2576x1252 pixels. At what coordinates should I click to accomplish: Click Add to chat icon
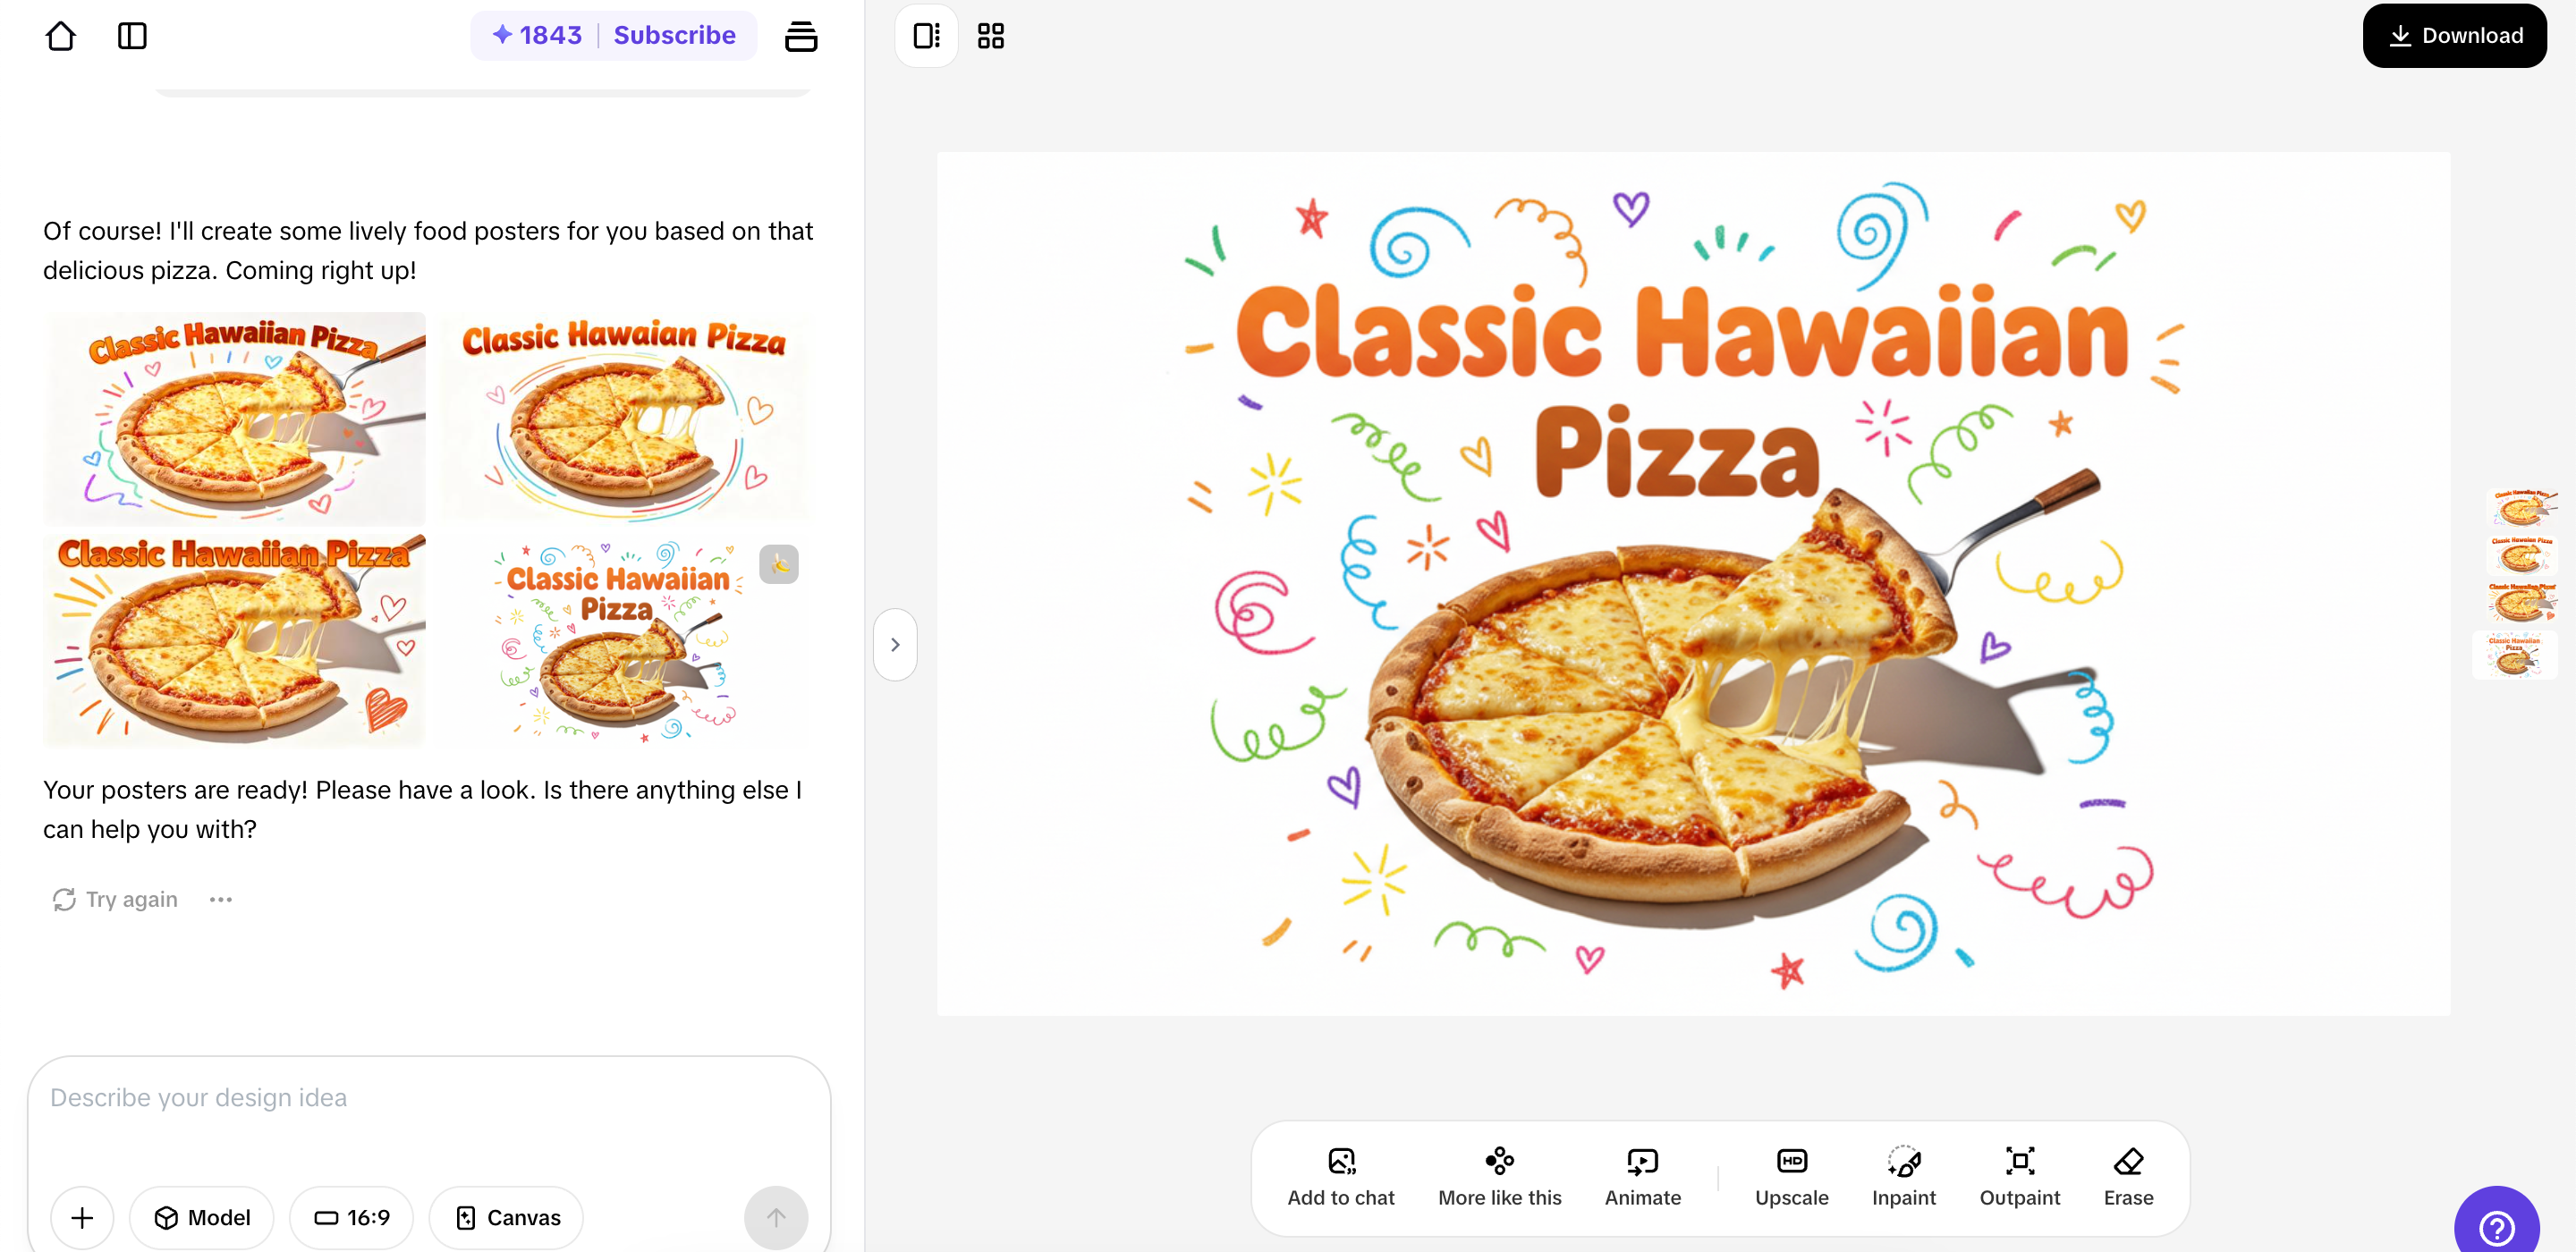pyautogui.click(x=1340, y=1176)
